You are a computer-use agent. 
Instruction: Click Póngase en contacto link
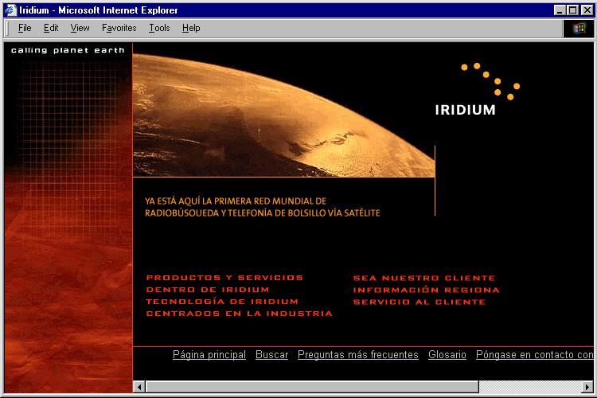[535, 354]
